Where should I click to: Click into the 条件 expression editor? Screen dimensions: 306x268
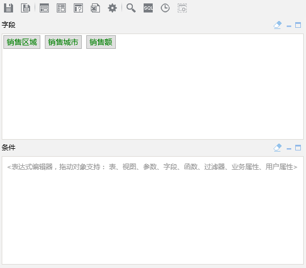coord(153,210)
